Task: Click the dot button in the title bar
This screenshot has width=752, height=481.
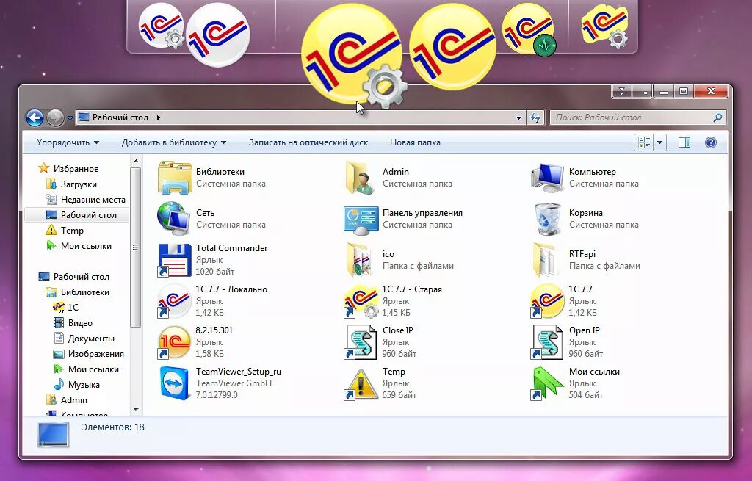Action: point(643,91)
